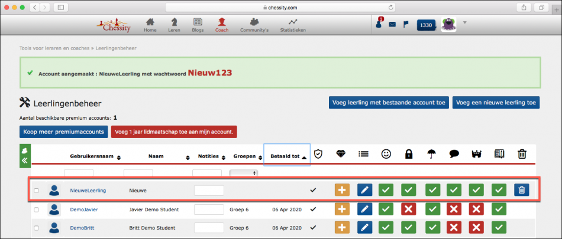Click the castle column header icon
Viewport: 562px width, 239px height.
click(x=476, y=154)
